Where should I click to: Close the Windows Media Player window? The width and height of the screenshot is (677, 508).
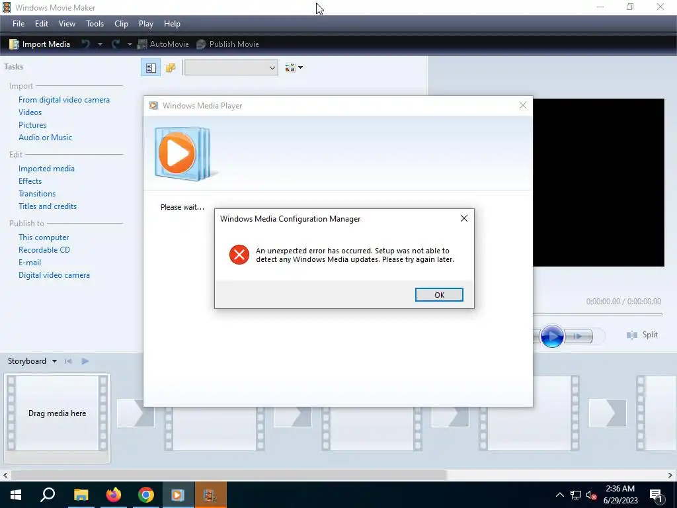tap(522, 105)
